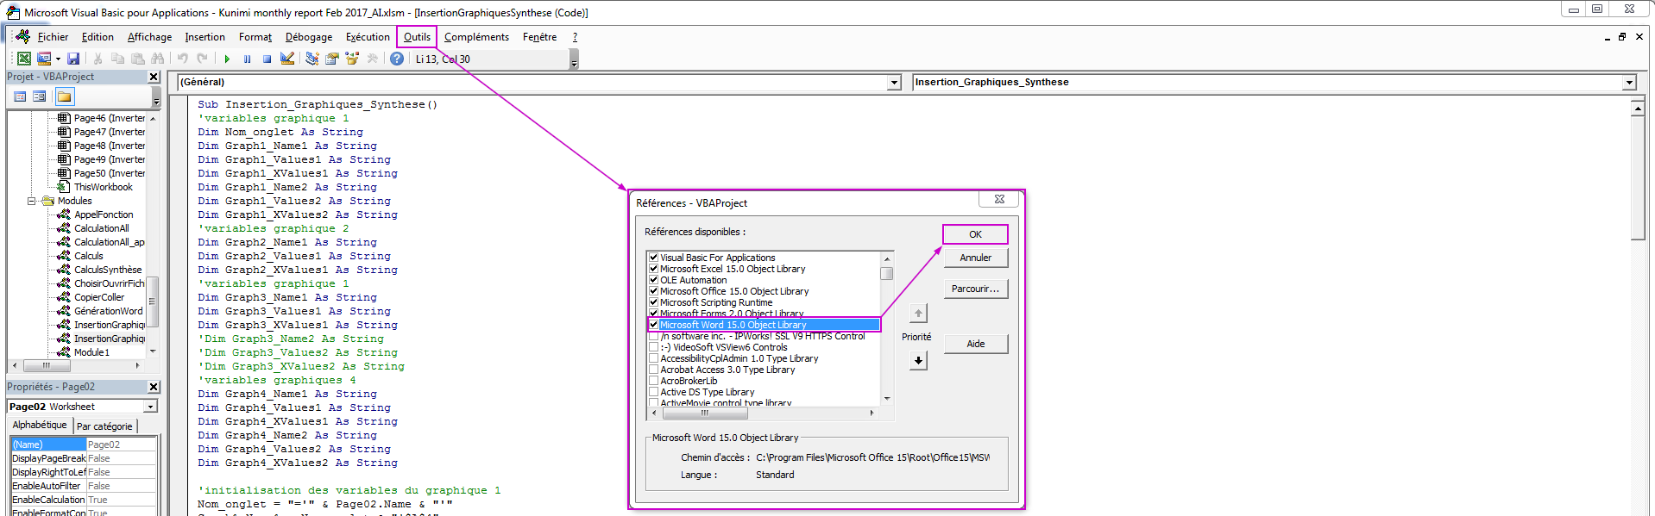Select the CopierColler module in project tree
Image resolution: width=1655 pixels, height=516 pixels.
tap(99, 297)
